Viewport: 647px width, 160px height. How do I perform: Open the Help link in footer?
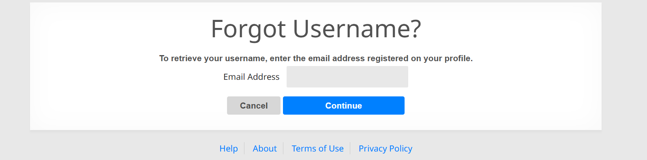(x=229, y=148)
